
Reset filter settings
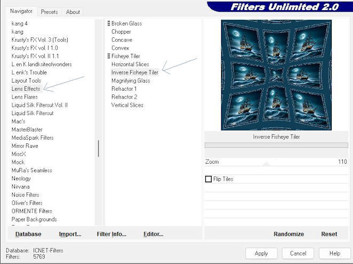pos(329,234)
